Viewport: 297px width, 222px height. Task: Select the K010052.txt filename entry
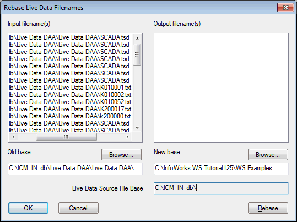(70, 102)
